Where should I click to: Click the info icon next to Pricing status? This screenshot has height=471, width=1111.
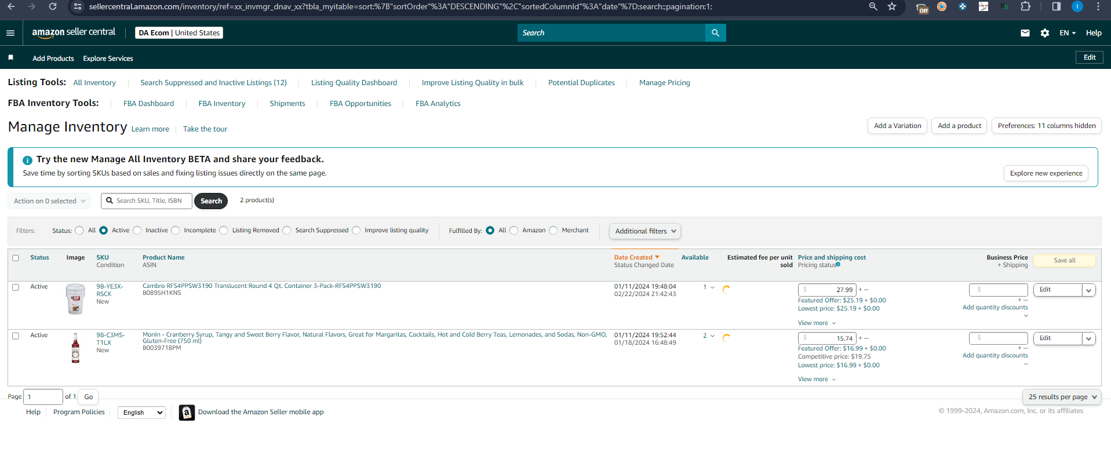tap(838, 265)
